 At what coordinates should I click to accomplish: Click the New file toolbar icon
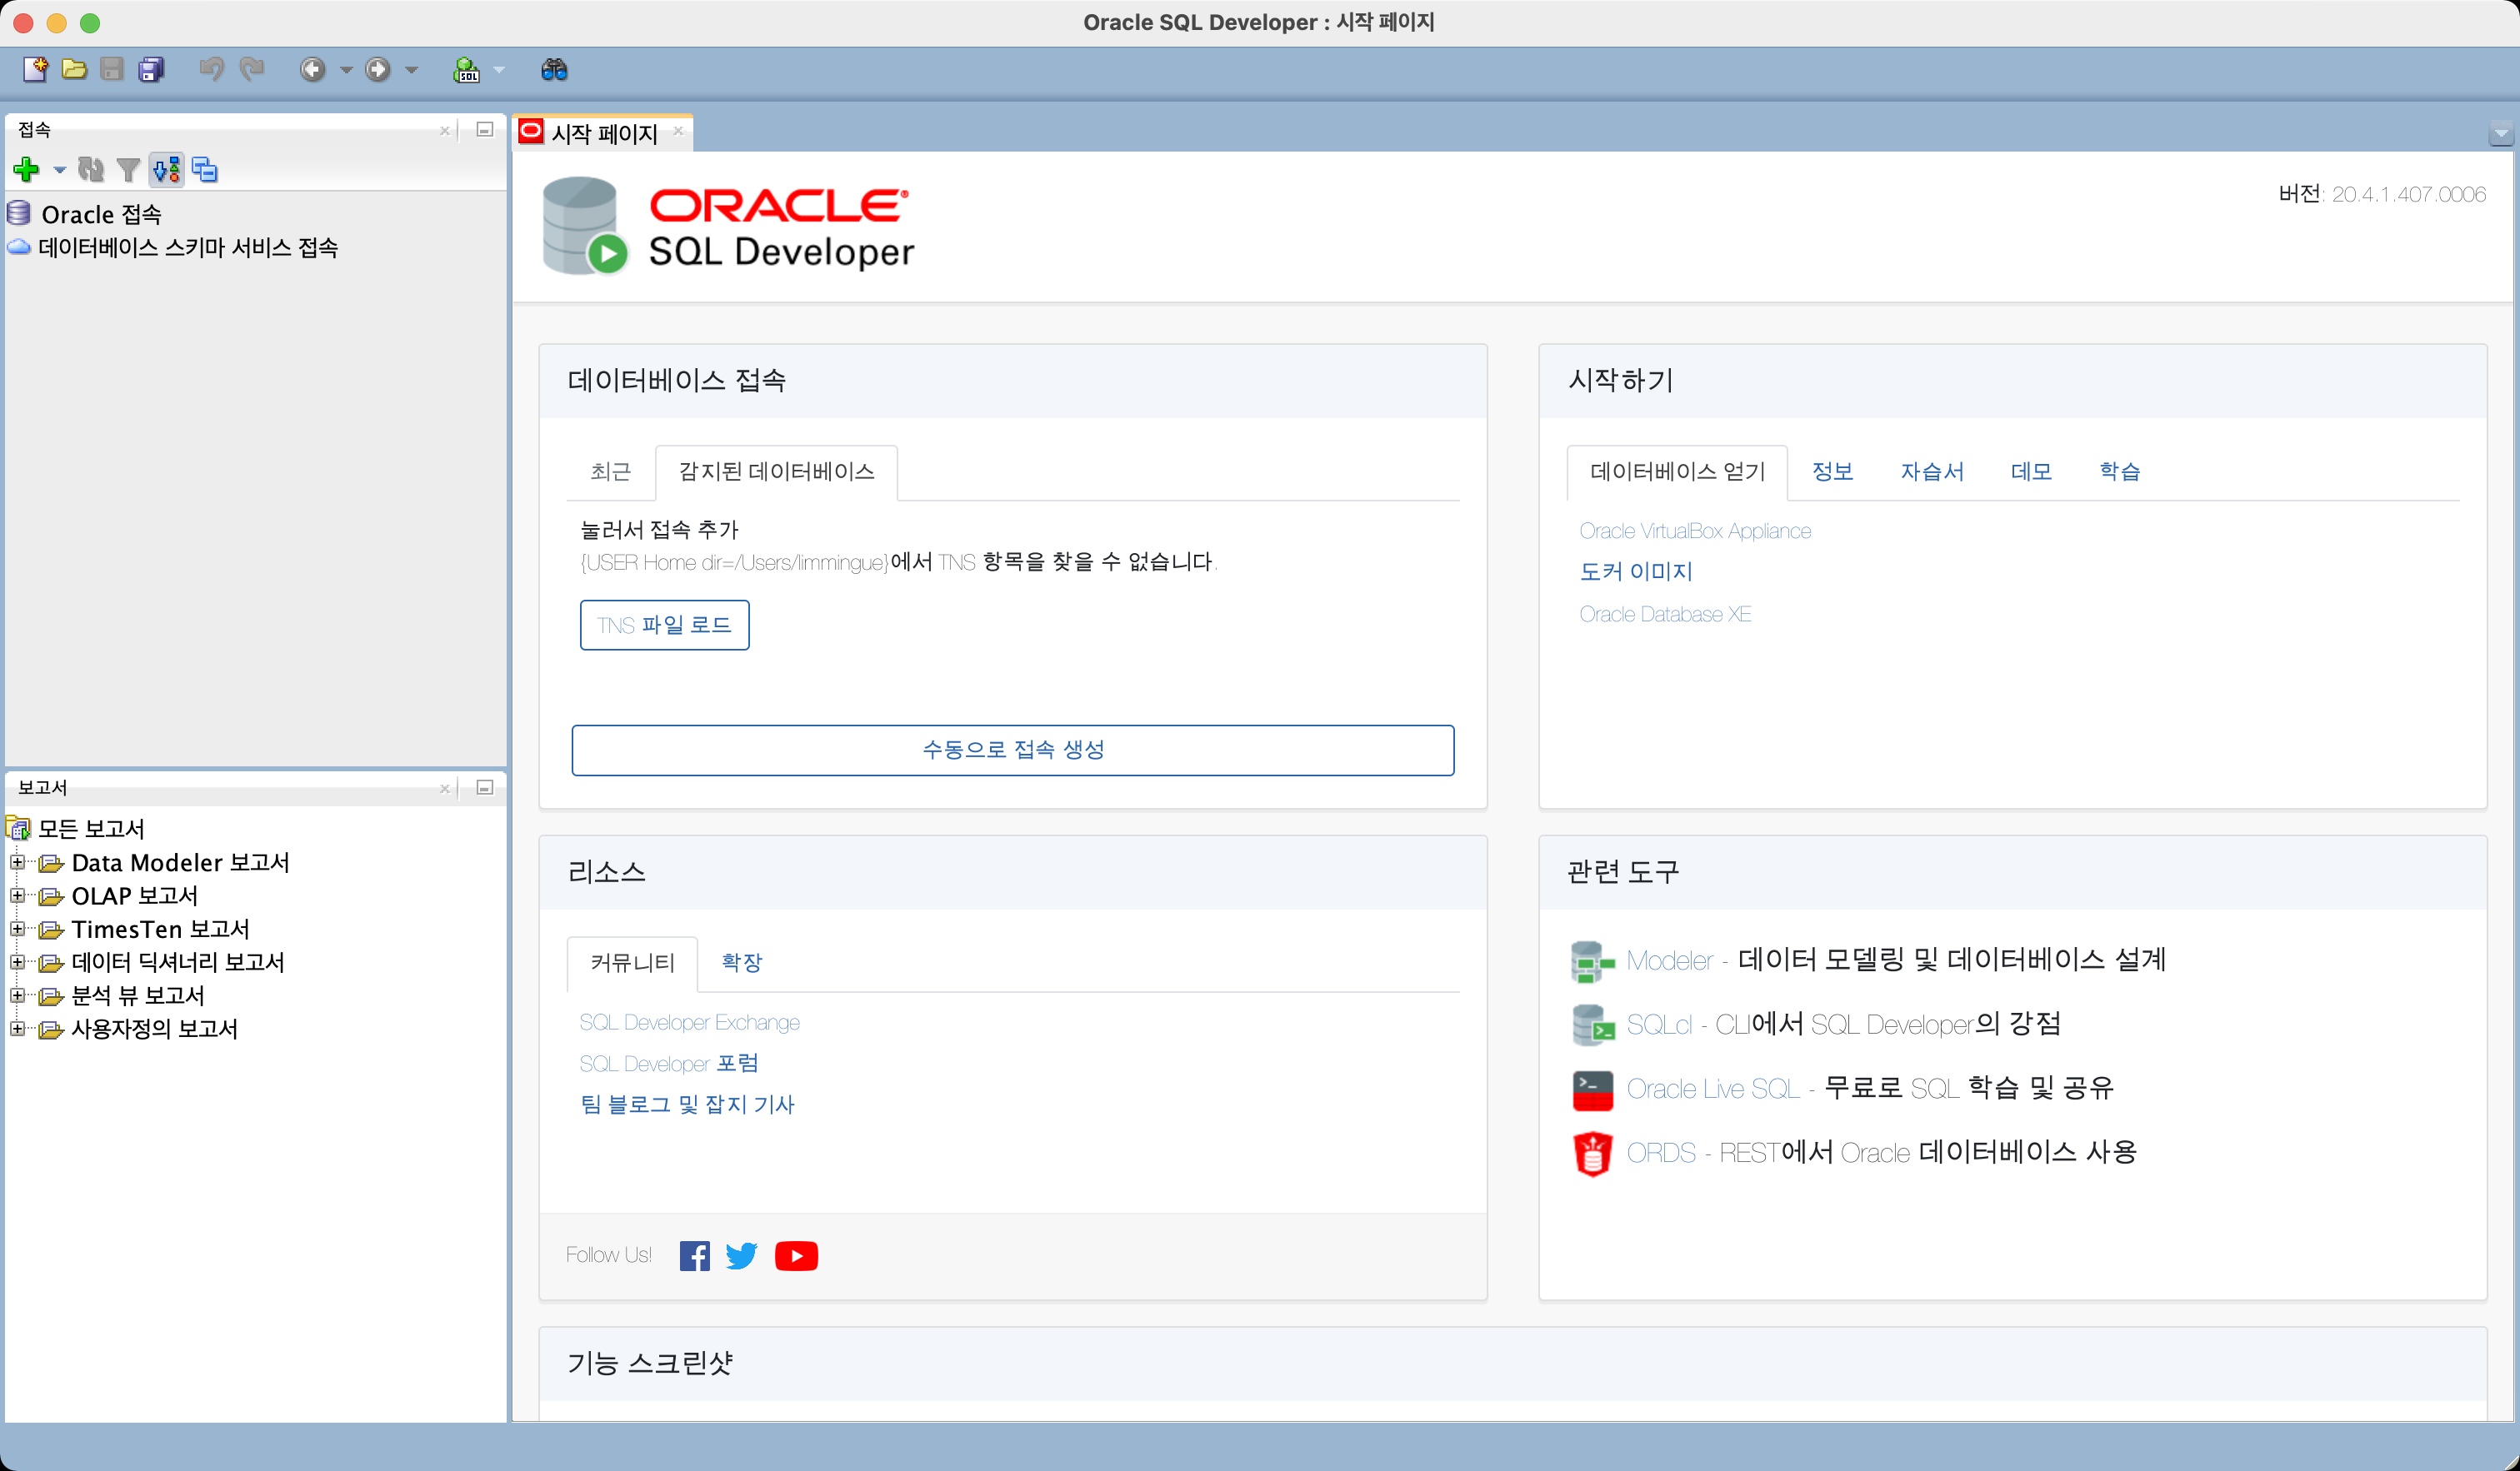coord(35,69)
